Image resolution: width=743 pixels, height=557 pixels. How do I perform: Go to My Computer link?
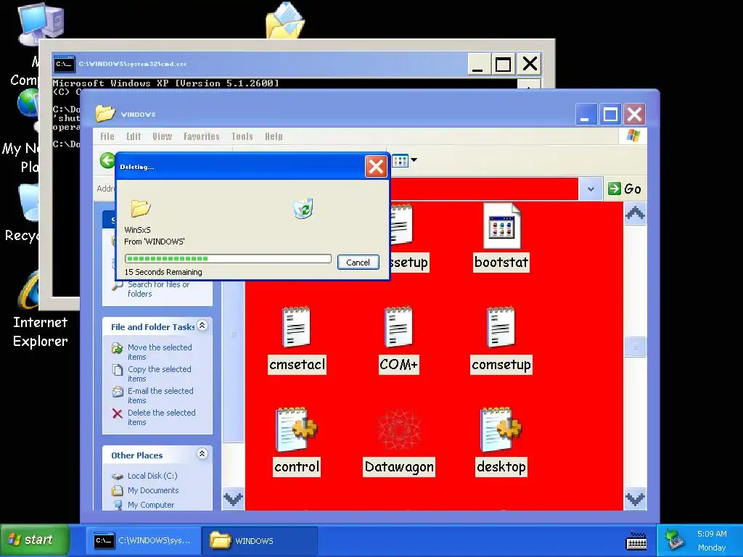(151, 505)
